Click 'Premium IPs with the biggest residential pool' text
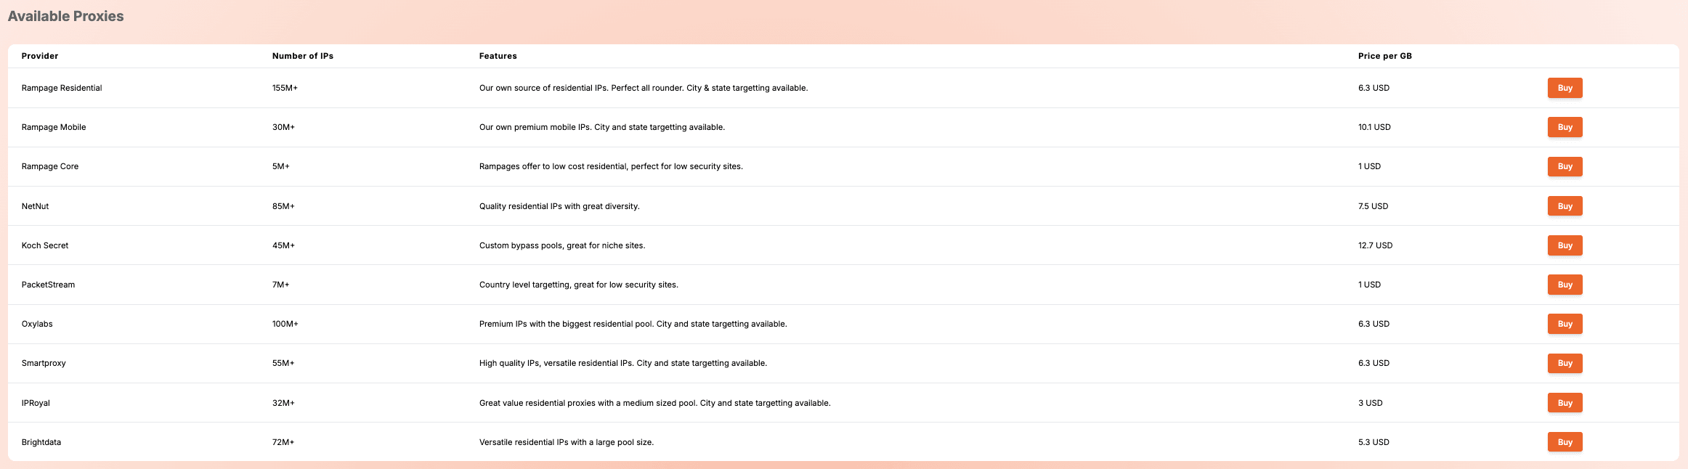This screenshot has height=469, width=1688. (633, 324)
